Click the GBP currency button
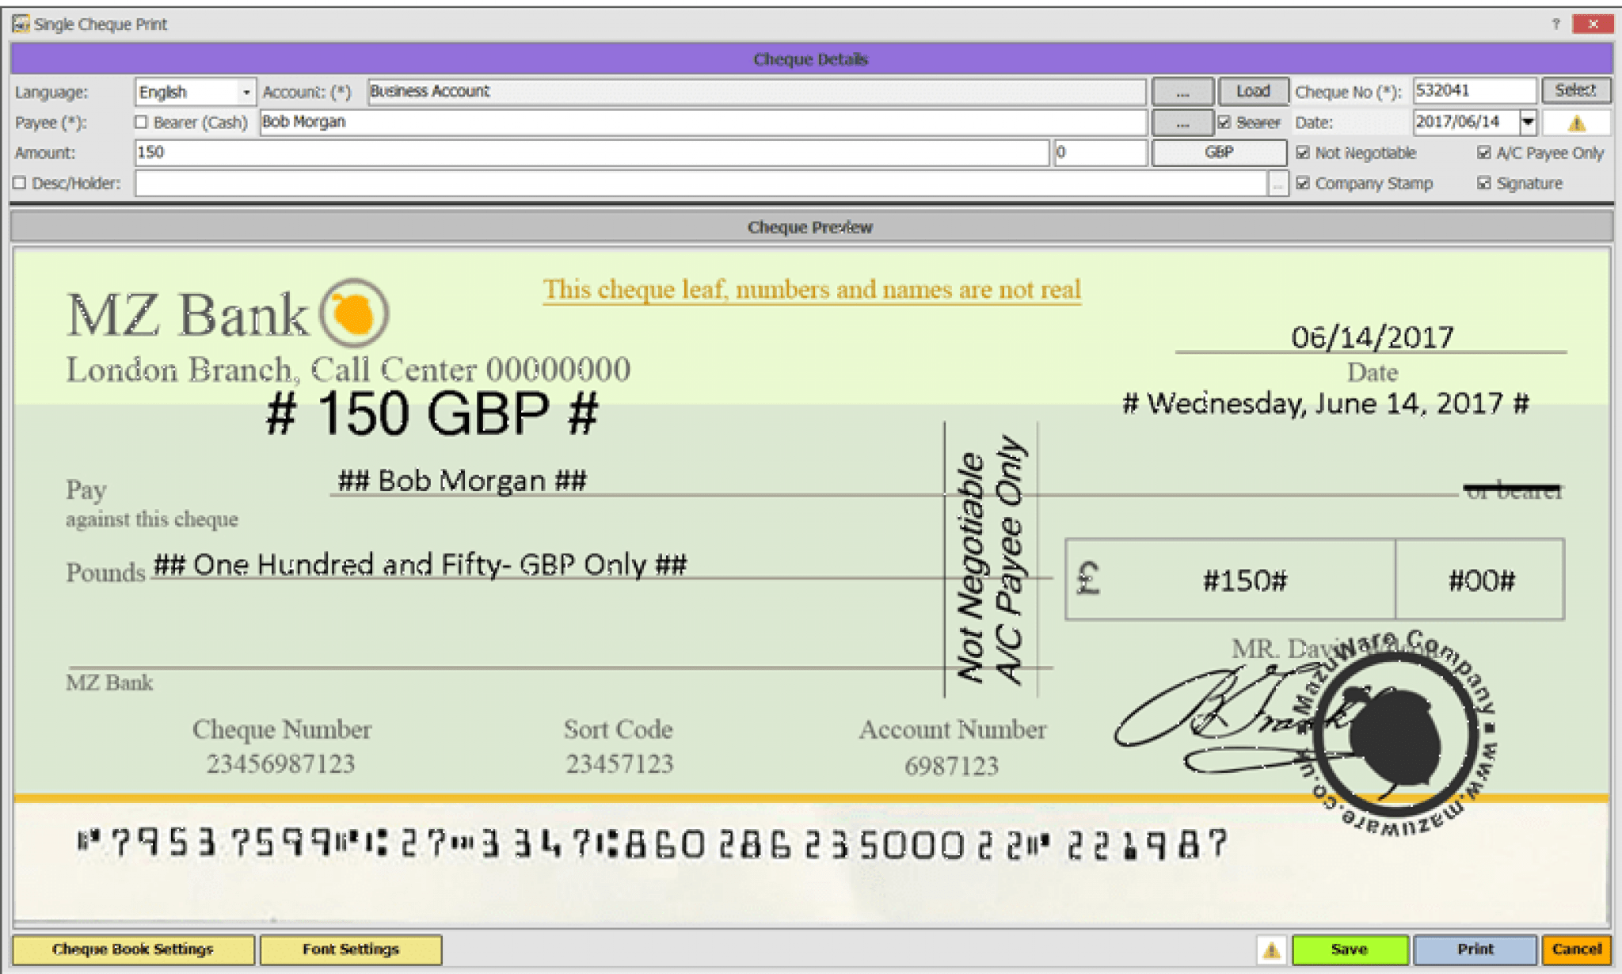Image resolution: width=1622 pixels, height=974 pixels. click(x=1219, y=152)
